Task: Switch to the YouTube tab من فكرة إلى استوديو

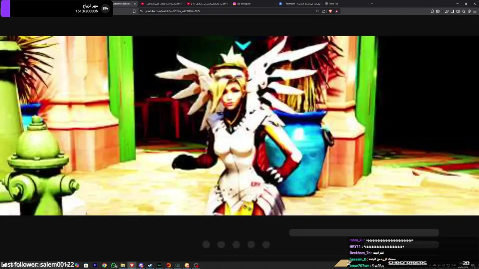Action: [x=208, y=4]
